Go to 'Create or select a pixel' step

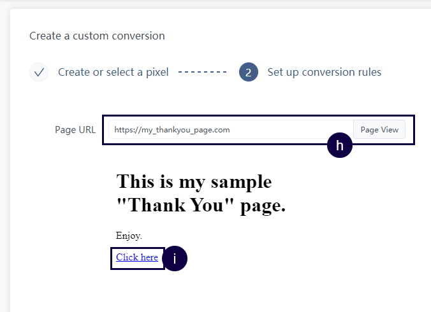coord(113,72)
